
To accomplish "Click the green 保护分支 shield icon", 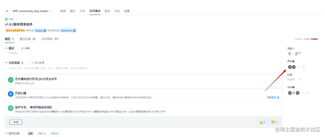I will point(11,108).
